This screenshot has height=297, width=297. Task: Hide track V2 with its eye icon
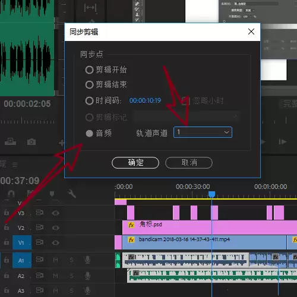(56, 228)
